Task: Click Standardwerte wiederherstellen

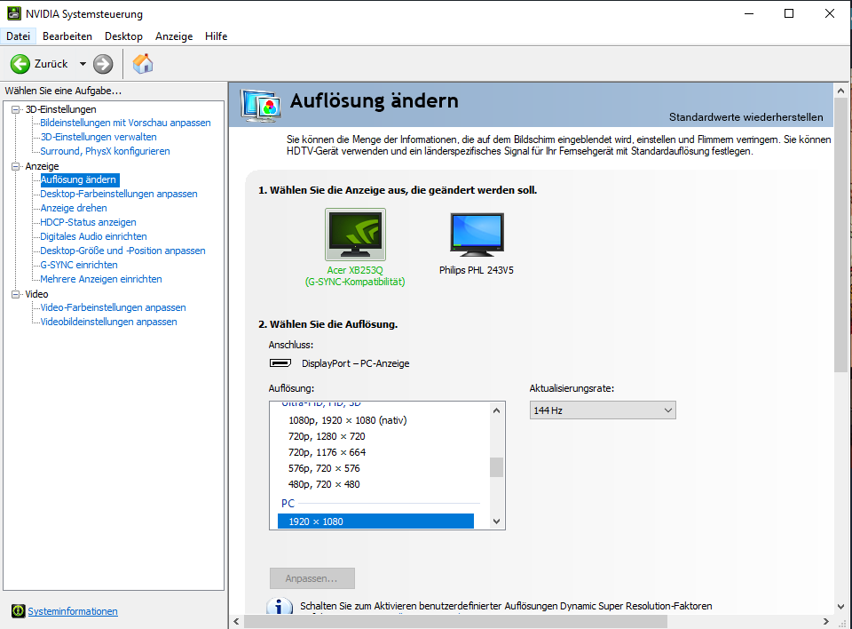Action: pos(745,117)
